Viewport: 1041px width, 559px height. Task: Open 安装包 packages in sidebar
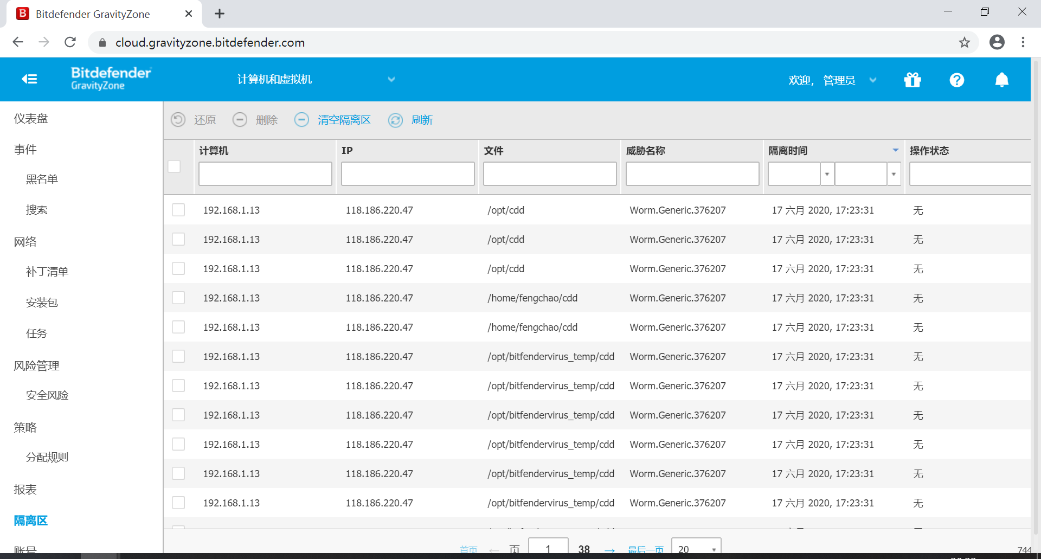click(x=42, y=303)
